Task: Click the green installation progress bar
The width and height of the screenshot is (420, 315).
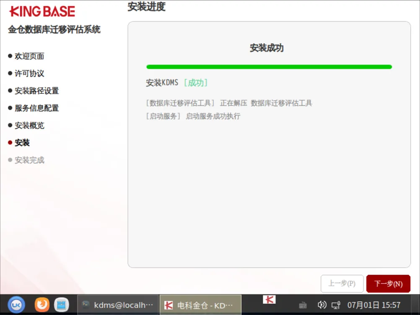Action: coord(269,67)
